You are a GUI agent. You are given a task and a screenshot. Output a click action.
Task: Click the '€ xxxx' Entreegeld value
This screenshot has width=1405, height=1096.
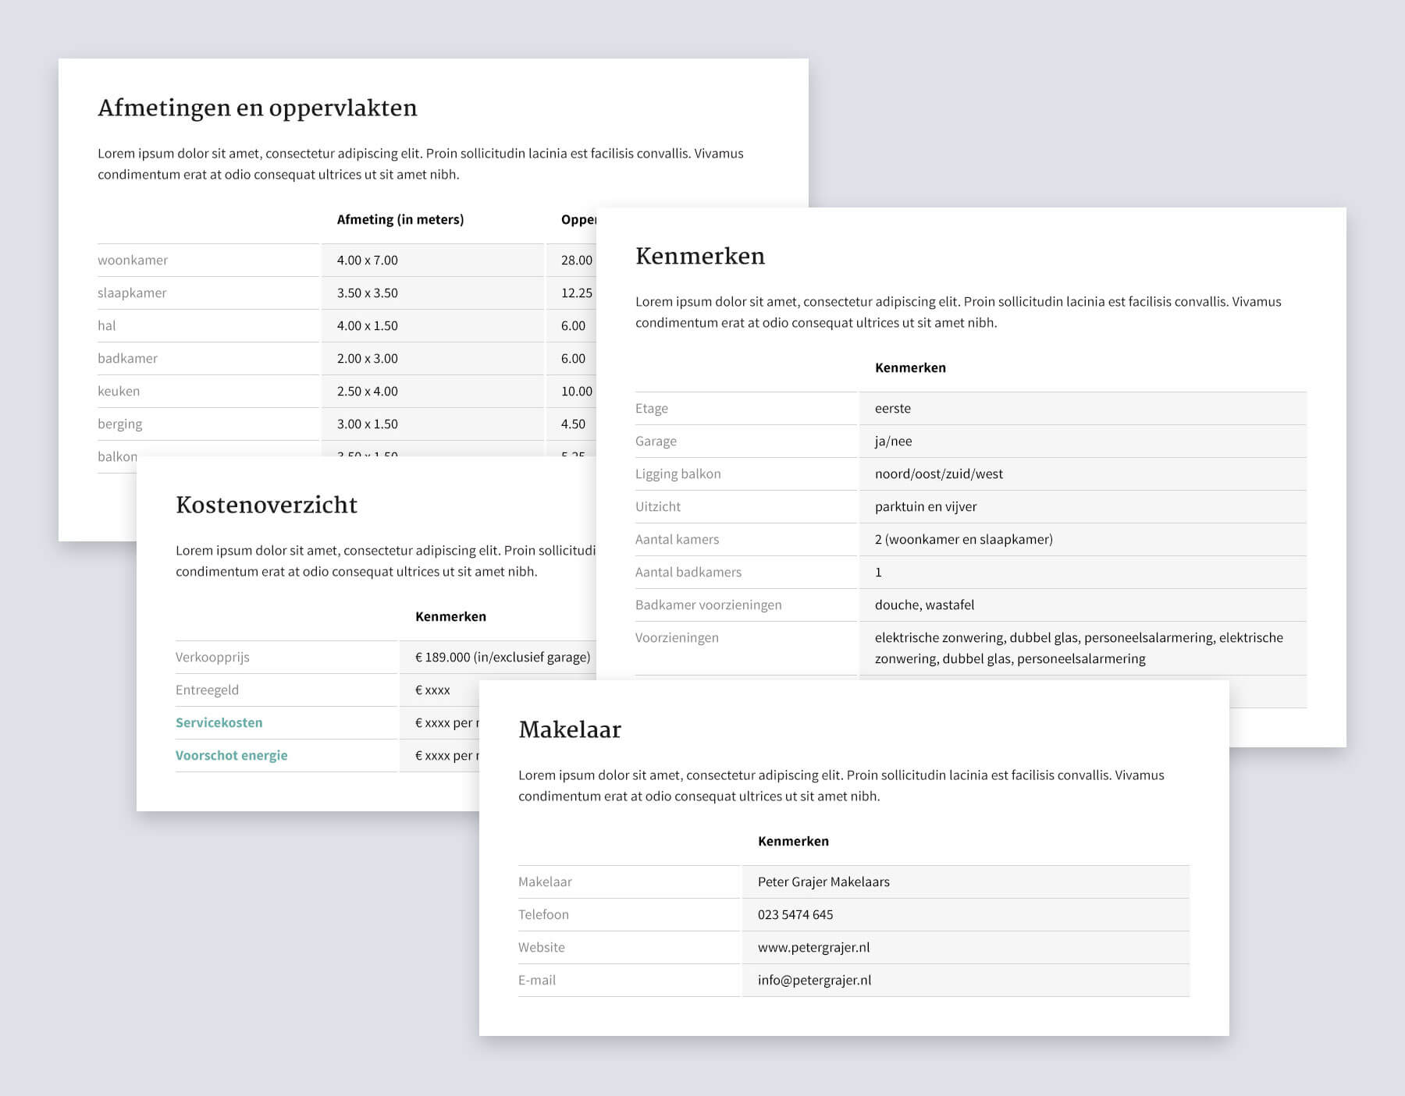click(x=432, y=690)
